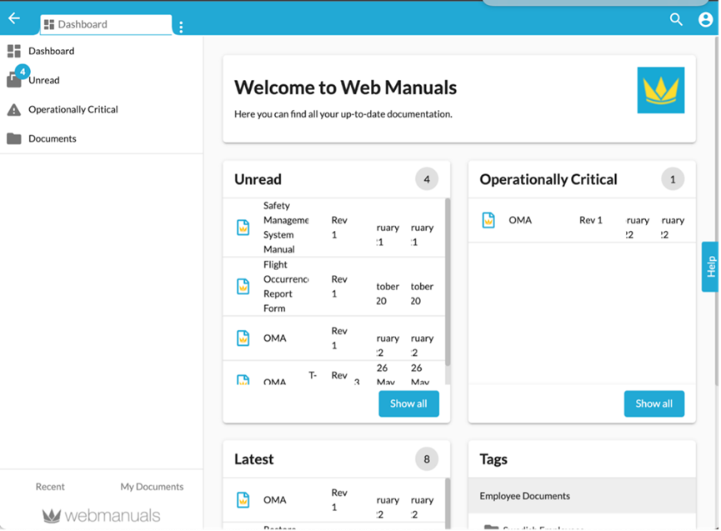The width and height of the screenshot is (721, 531).
Task: Click OMA document icon in Operationally Critical
Action: click(488, 220)
